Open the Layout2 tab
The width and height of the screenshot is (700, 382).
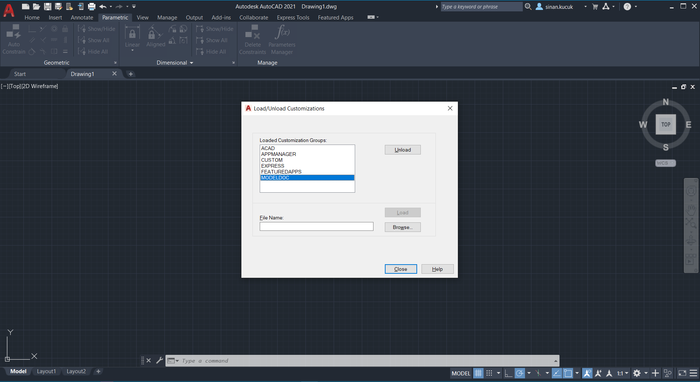pos(76,371)
